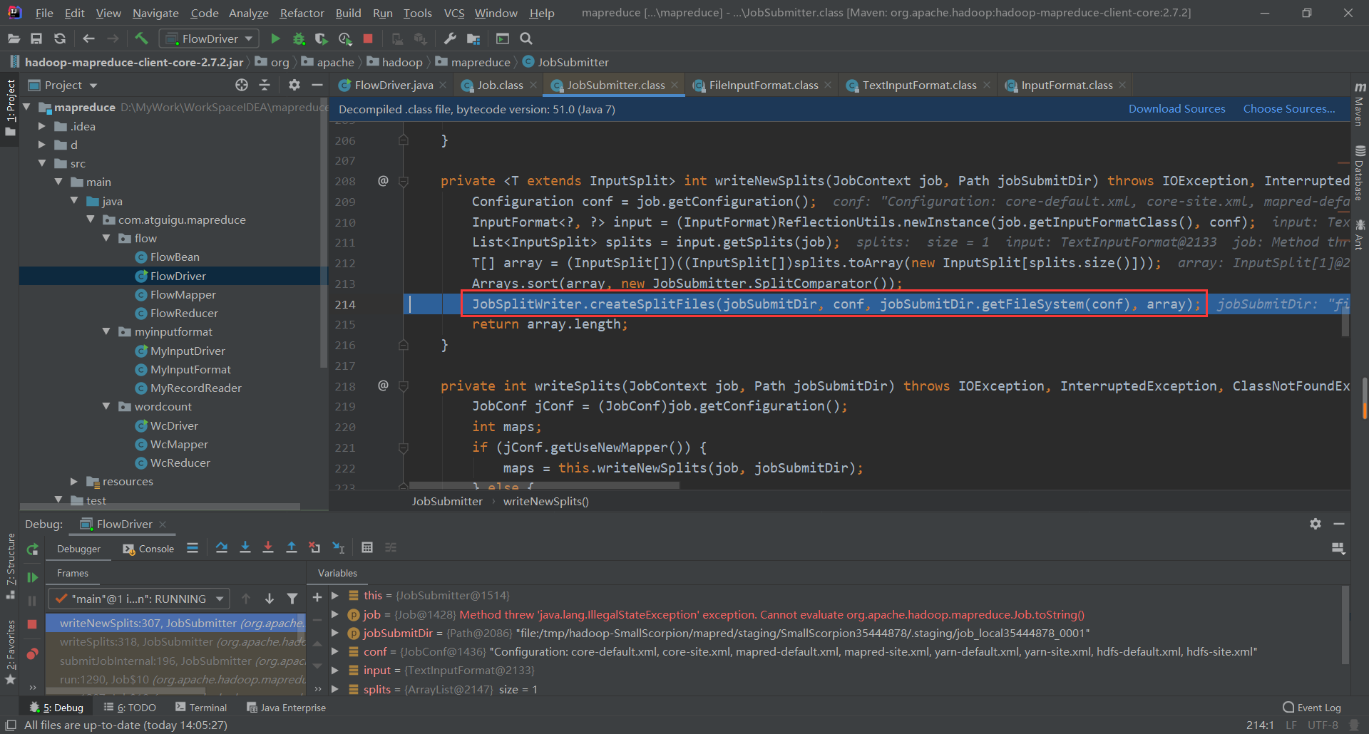
Task: Toggle the Maven tool window stripe
Action: click(1360, 103)
